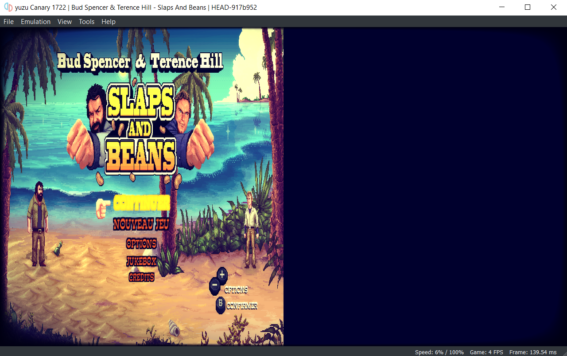Open OPTIONS in the game's main menu list

[x=141, y=243]
